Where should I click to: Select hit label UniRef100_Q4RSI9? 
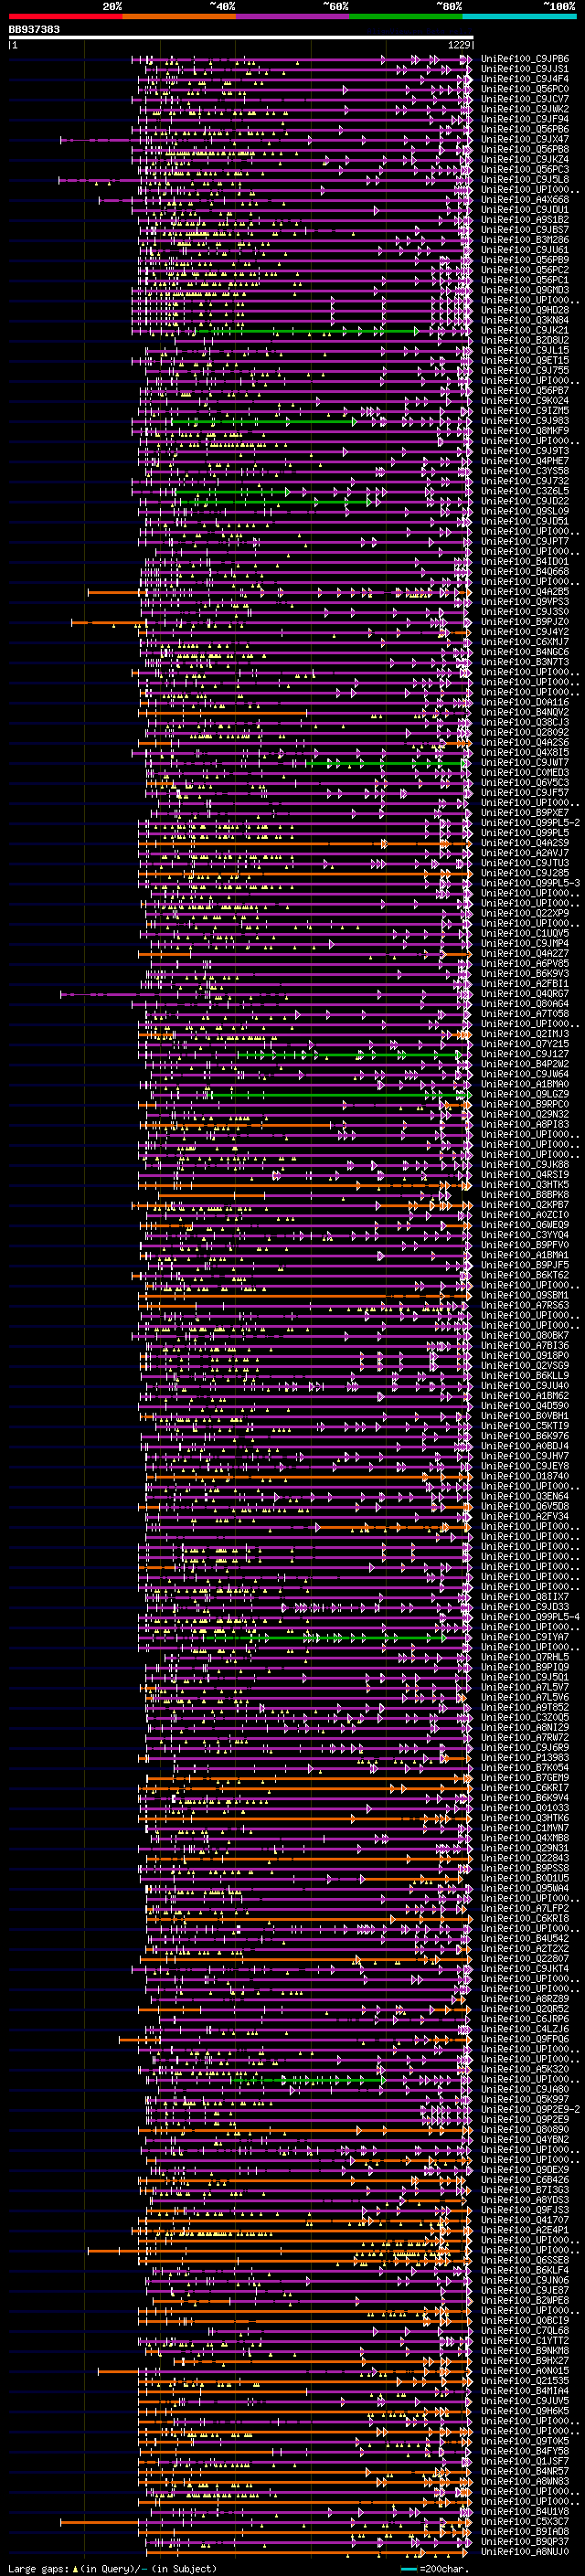[524, 1175]
